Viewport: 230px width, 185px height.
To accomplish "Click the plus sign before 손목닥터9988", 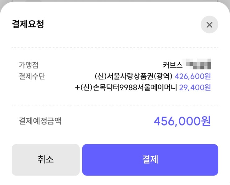I will 77,88.
